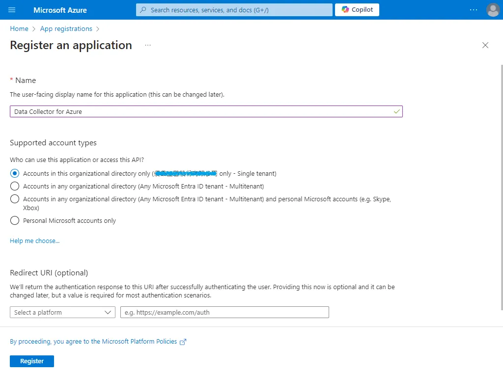Click the external link icon after Policies
503x377 pixels.
pyautogui.click(x=183, y=342)
